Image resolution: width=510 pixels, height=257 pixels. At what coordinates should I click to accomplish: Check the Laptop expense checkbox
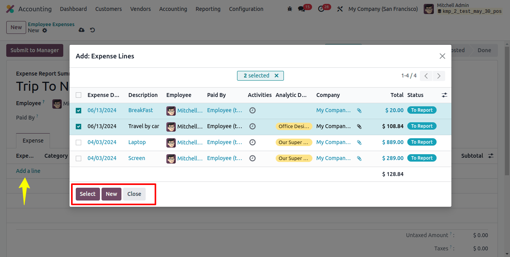pyautogui.click(x=78, y=143)
